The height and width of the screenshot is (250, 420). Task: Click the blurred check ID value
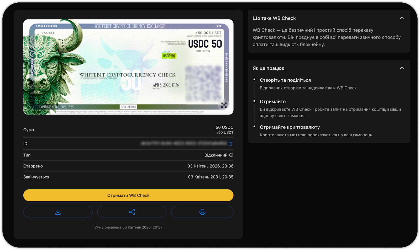point(183,143)
